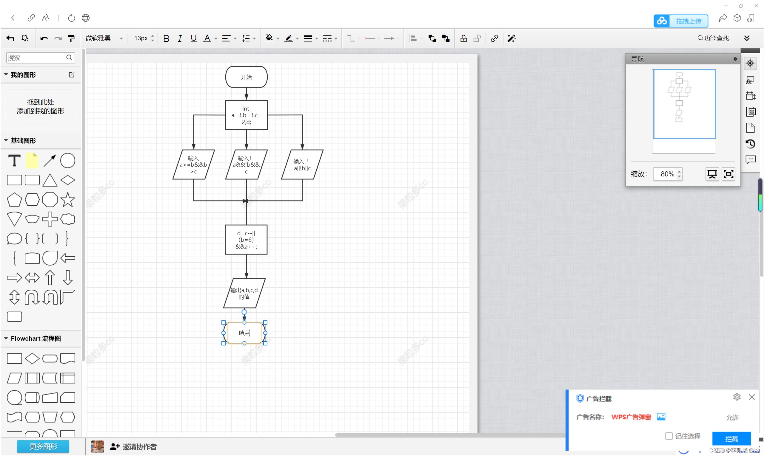
Task: Collapse the 基础图形 section
Action: [6, 140]
